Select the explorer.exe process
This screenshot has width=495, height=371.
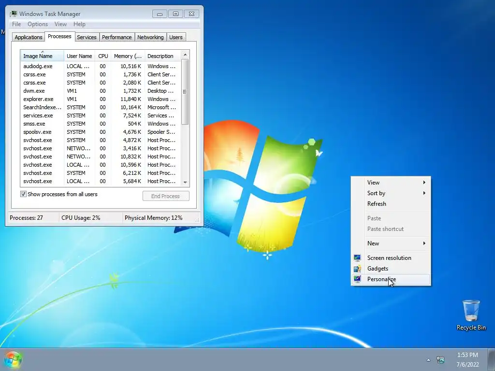(x=101, y=99)
